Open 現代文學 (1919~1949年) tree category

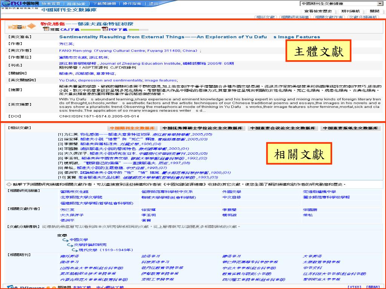point(106,250)
